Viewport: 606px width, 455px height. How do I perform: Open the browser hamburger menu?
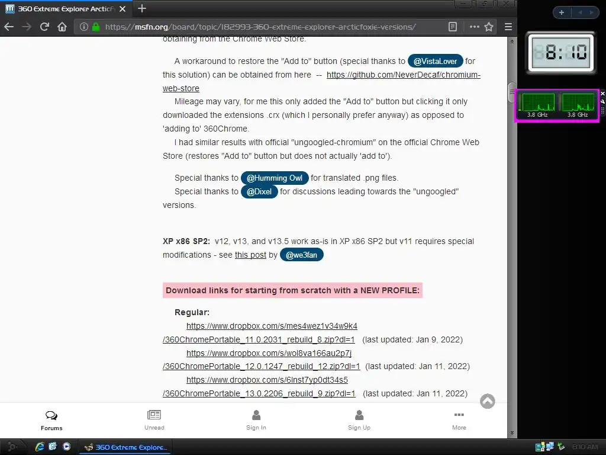508,27
